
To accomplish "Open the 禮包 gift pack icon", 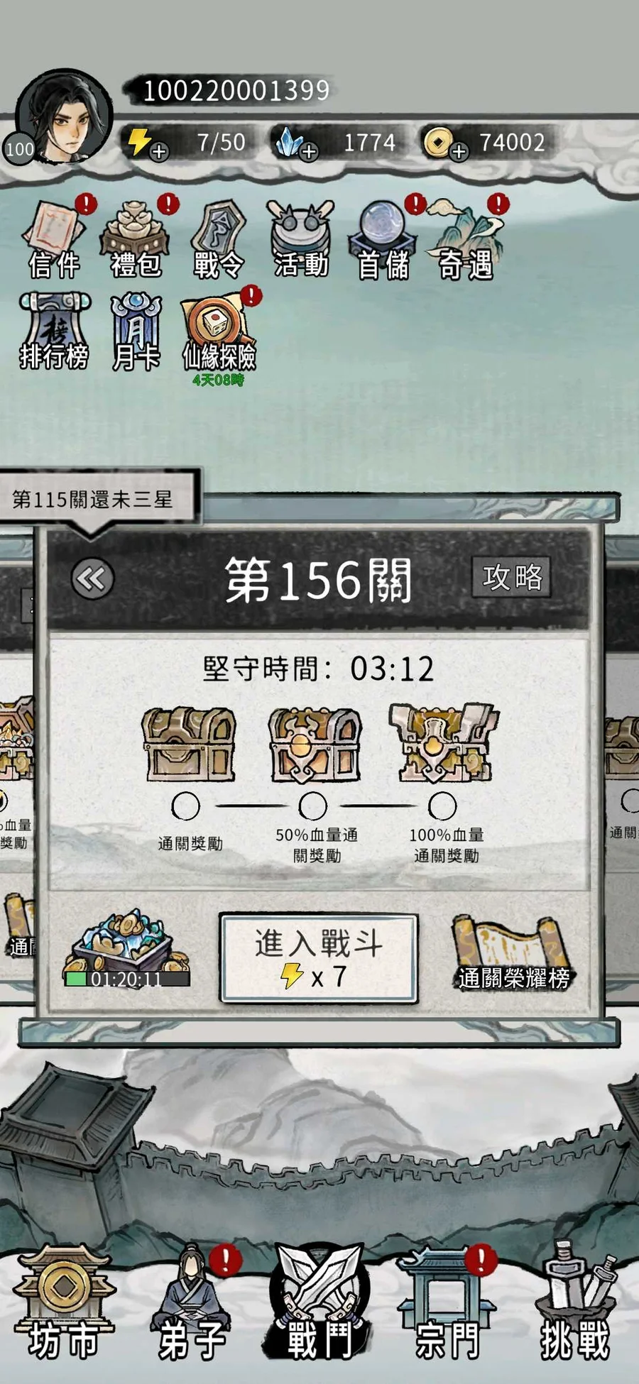I will [136, 239].
